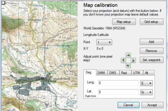This screenshot has height=111, width=168.
Task: Add a calibration point
Action: [152, 42]
